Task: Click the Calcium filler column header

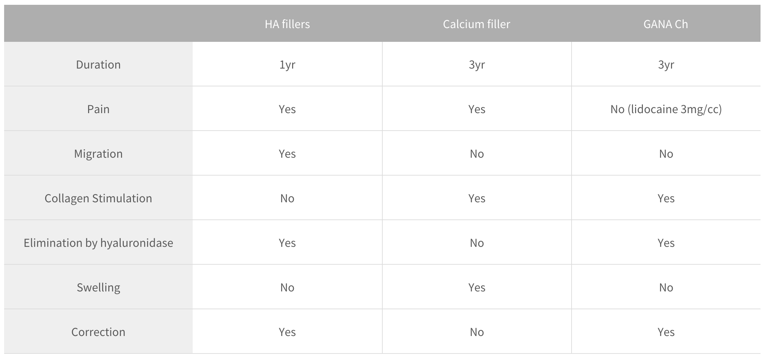Action: click(x=477, y=24)
